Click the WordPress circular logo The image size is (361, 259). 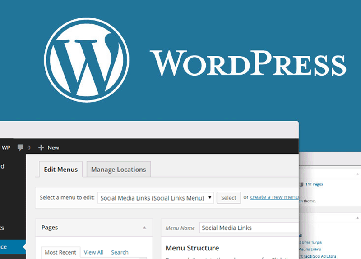(x=87, y=60)
